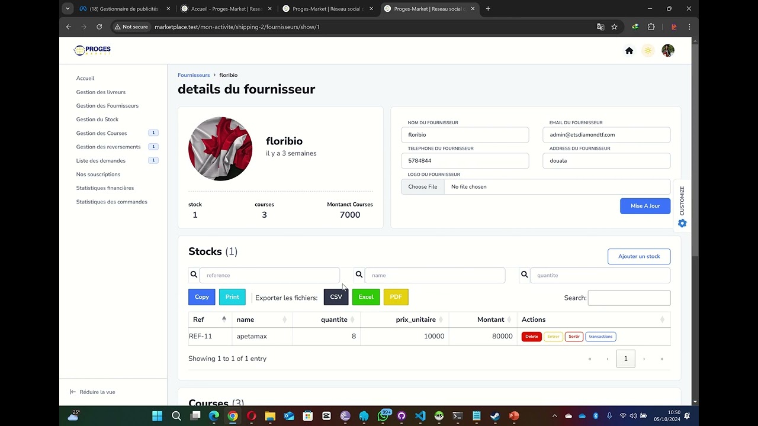
Task: Click the Not secure site info chip
Action: [131, 27]
